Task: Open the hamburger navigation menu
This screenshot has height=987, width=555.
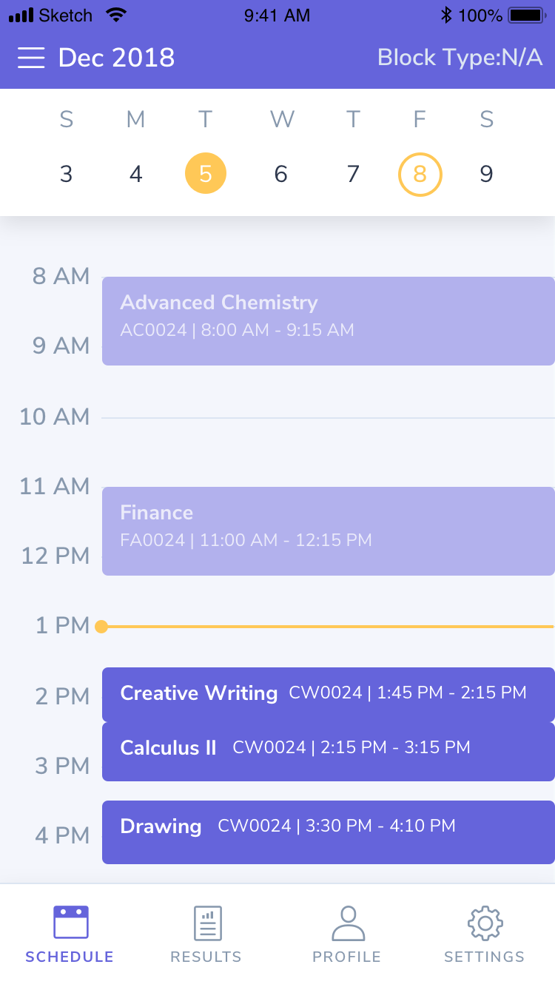Action: pyautogui.click(x=31, y=58)
